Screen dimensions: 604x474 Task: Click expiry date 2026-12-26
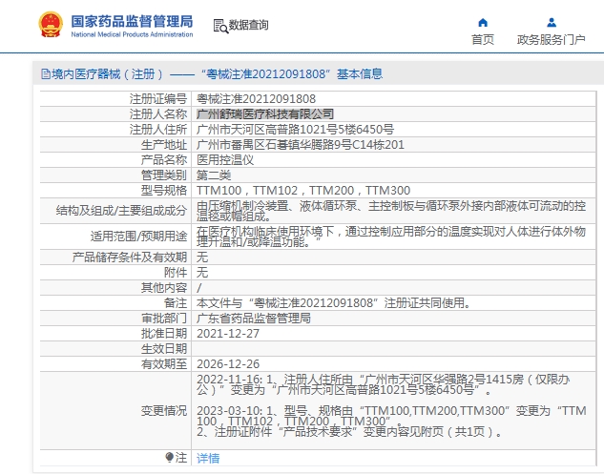pos(228,364)
